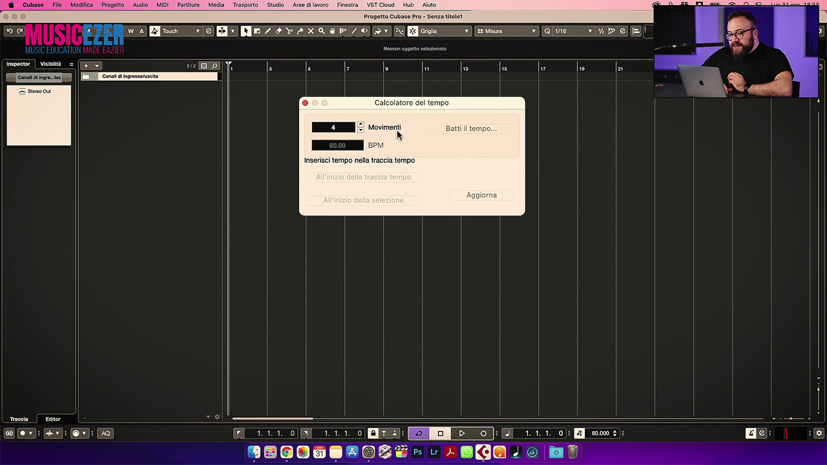Toggle the metronome click icon

751,433
